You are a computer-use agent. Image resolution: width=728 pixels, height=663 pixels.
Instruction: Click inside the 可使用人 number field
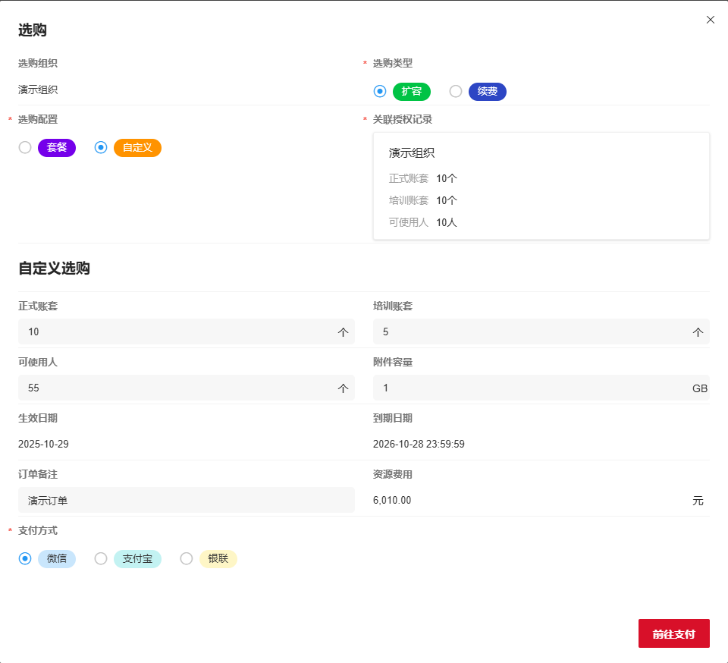[152, 388]
